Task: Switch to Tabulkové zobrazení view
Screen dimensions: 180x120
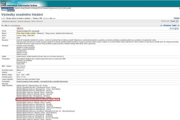Action: point(9,21)
